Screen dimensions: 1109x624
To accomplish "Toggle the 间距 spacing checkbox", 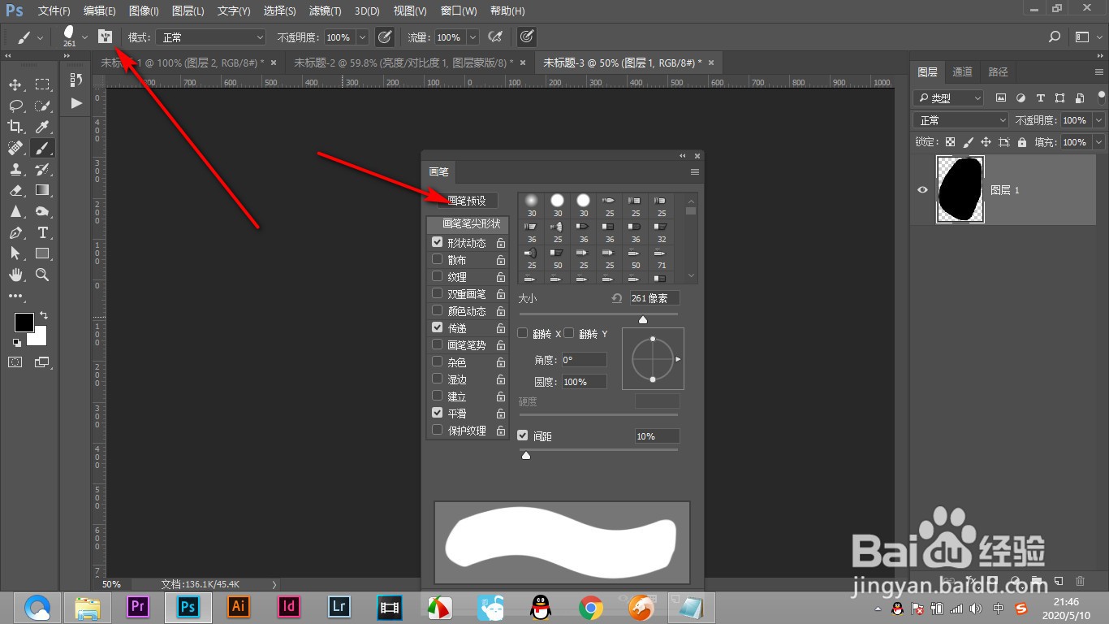I will (x=523, y=435).
